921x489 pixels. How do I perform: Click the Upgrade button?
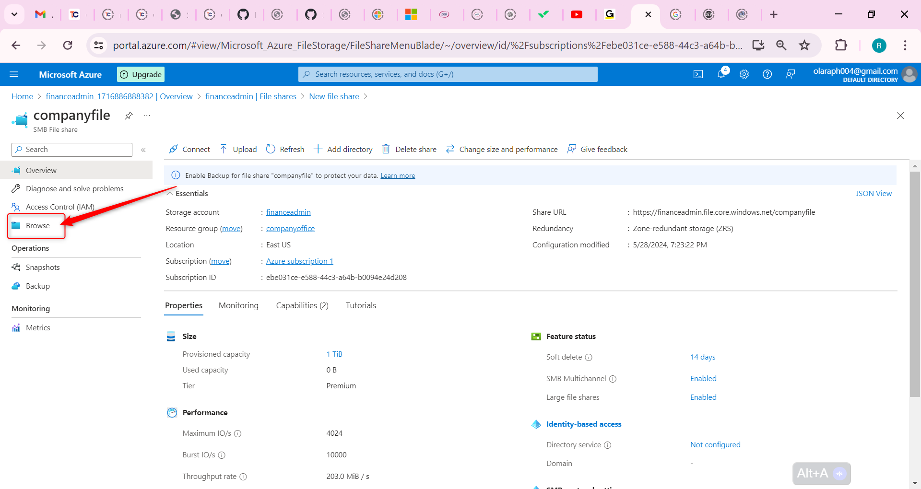[141, 74]
